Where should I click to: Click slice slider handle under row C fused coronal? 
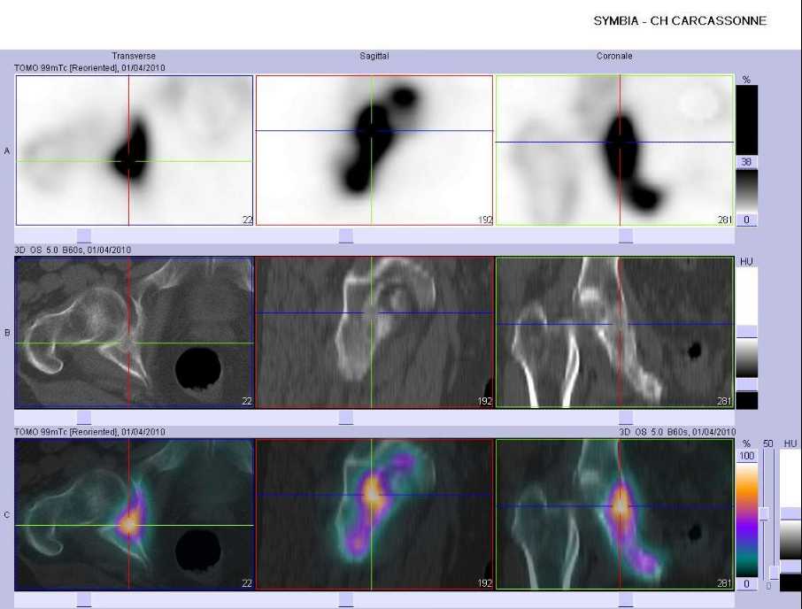click(626, 600)
